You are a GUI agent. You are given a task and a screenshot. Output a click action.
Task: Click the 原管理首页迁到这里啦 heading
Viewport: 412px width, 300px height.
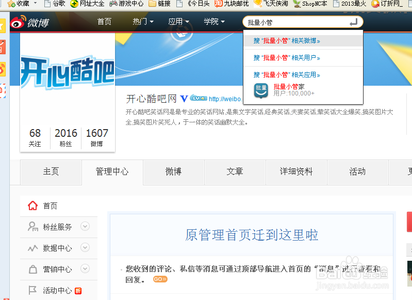(252, 235)
